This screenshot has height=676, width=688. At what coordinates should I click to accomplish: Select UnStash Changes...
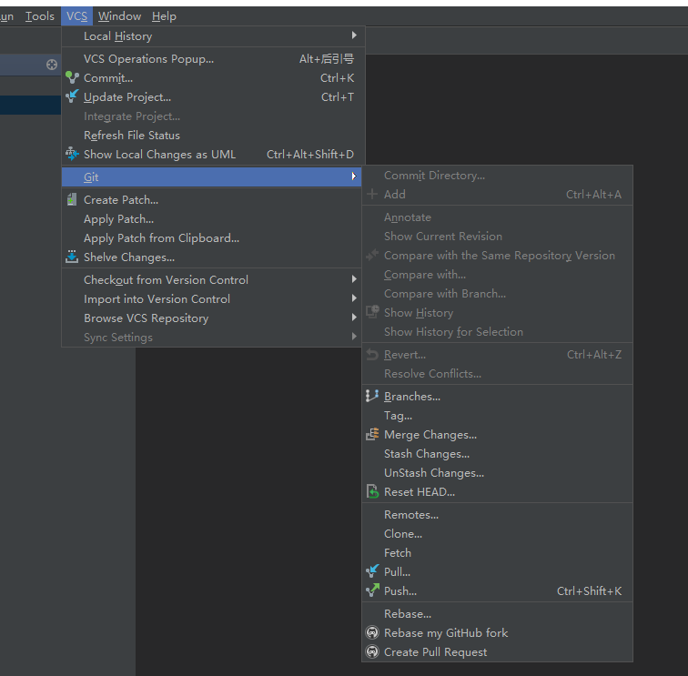coord(497,473)
